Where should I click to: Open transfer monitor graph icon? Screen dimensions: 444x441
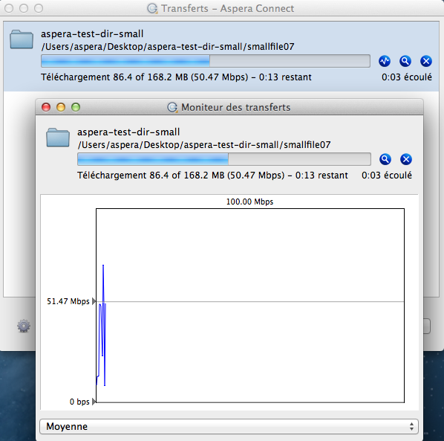click(x=385, y=61)
